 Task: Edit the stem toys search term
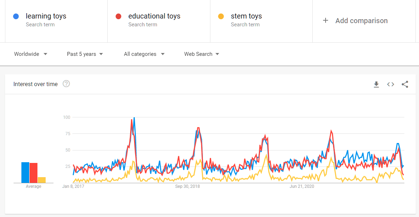pos(246,16)
